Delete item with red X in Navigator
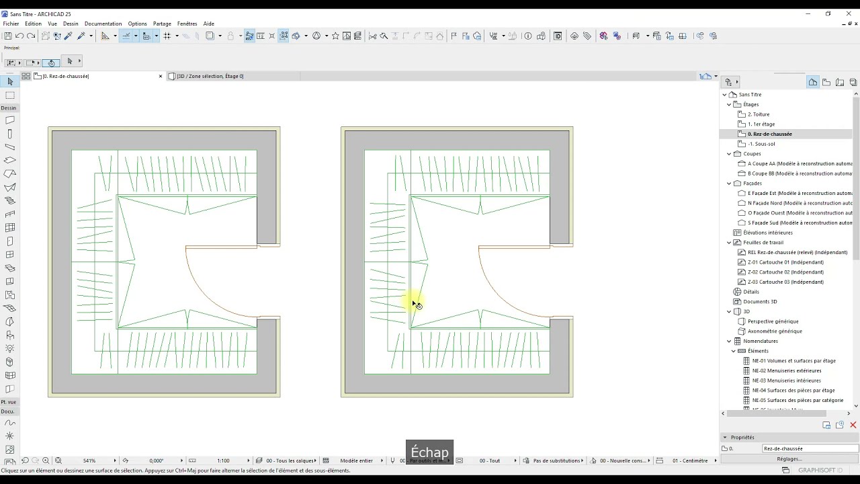 click(853, 425)
